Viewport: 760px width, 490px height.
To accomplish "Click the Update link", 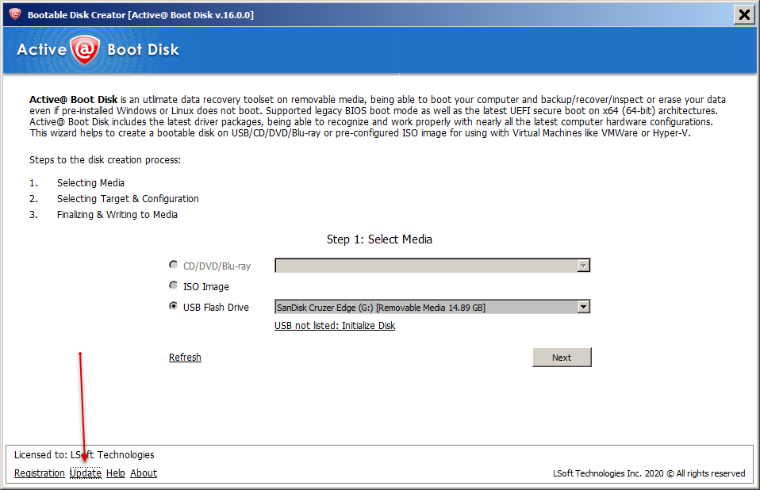I will (86, 473).
